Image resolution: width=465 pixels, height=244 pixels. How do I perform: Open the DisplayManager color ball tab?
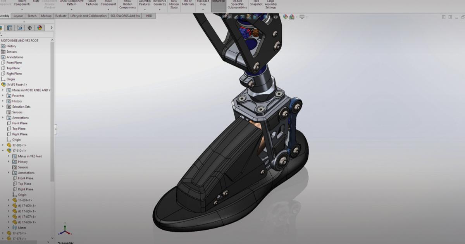coord(40,28)
